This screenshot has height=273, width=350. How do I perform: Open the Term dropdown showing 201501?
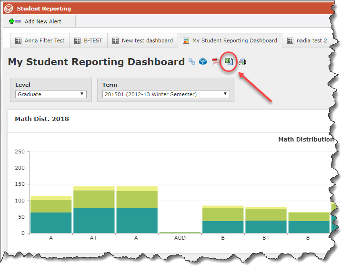(x=166, y=94)
